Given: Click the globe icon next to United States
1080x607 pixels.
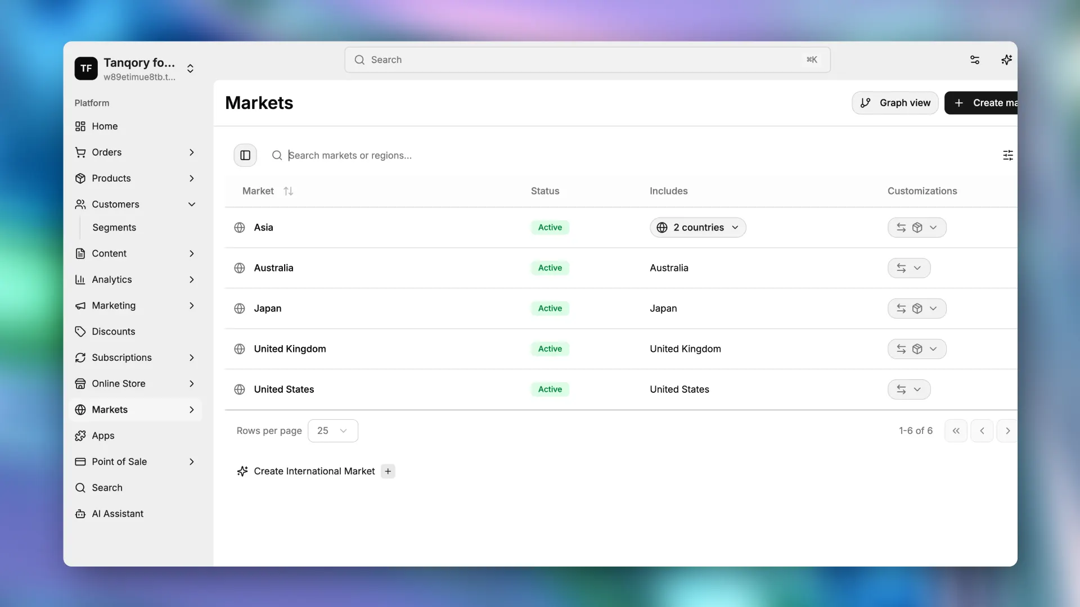Looking at the screenshot, I should coord(240,389).
